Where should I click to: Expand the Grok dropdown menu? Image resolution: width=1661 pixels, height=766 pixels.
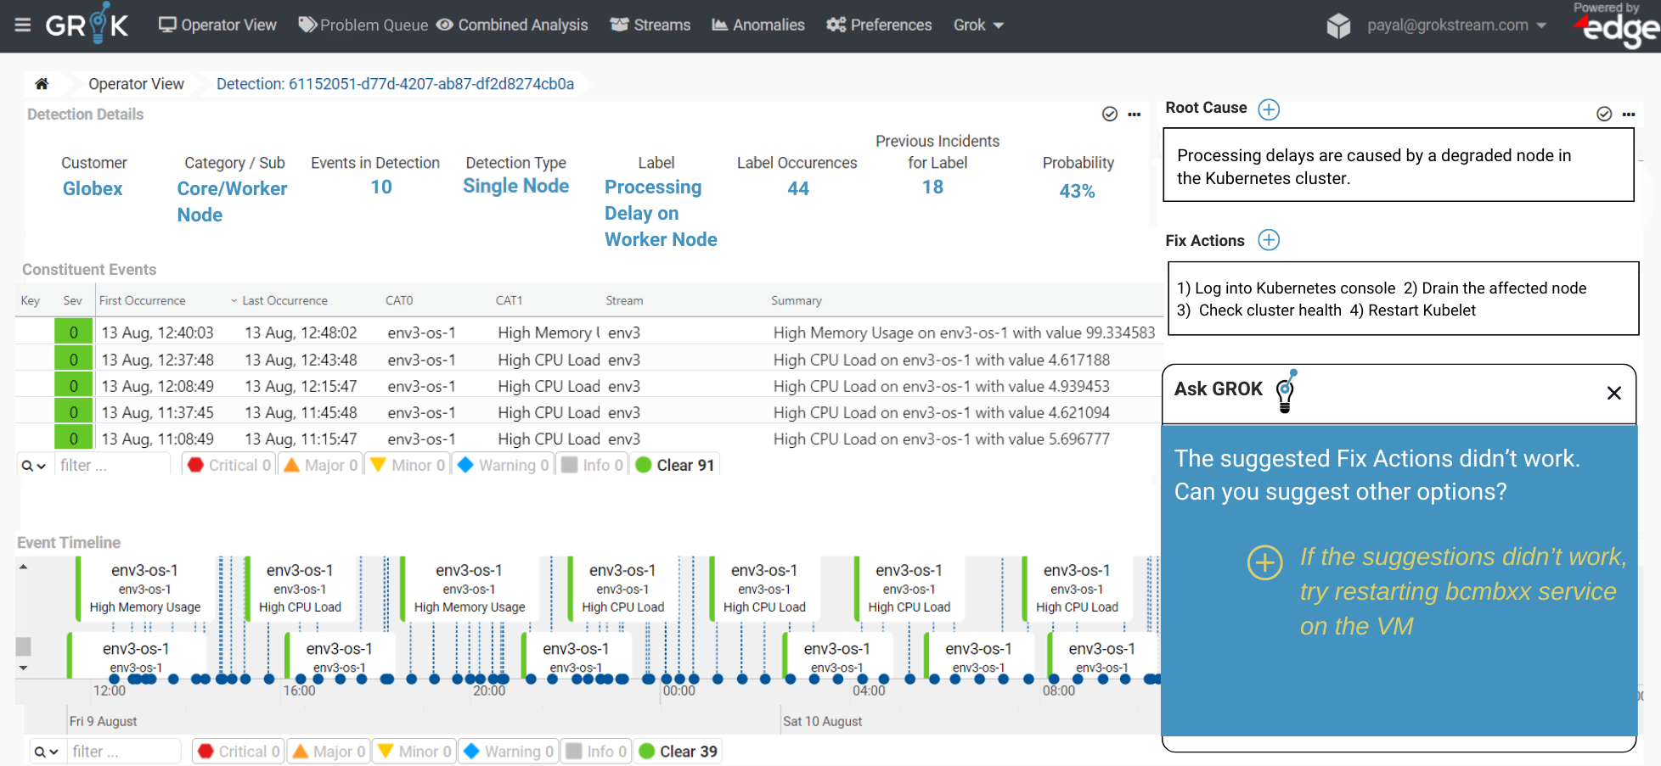point(978,25)
